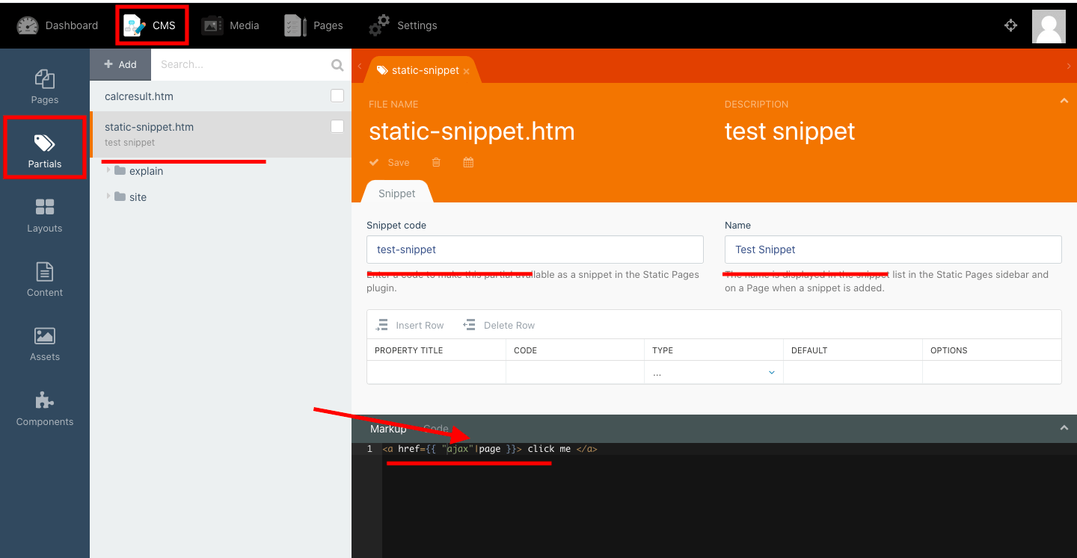Click the trash delete icon under filename

click(x=436, y=162)
